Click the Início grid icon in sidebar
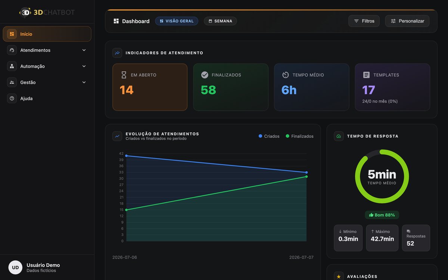 [x=12, y=34]
